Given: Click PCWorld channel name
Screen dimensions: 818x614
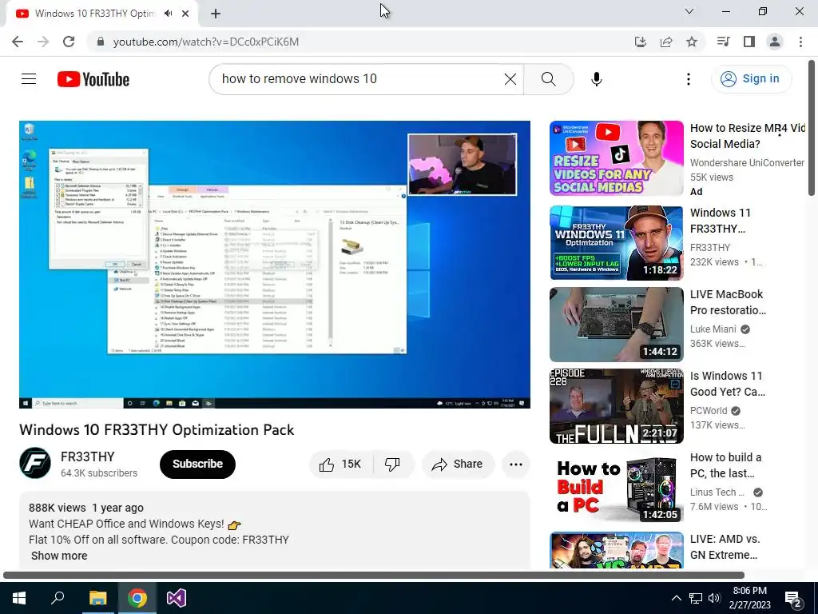Looking at the screenshot, I should click(x=709, y=410).
